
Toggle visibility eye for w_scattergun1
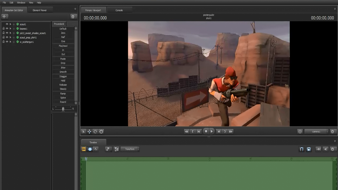tap(7, 42)
